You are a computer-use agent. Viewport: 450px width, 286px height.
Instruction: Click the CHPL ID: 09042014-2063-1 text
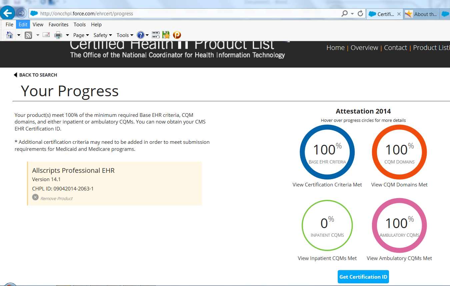(63, 189)
